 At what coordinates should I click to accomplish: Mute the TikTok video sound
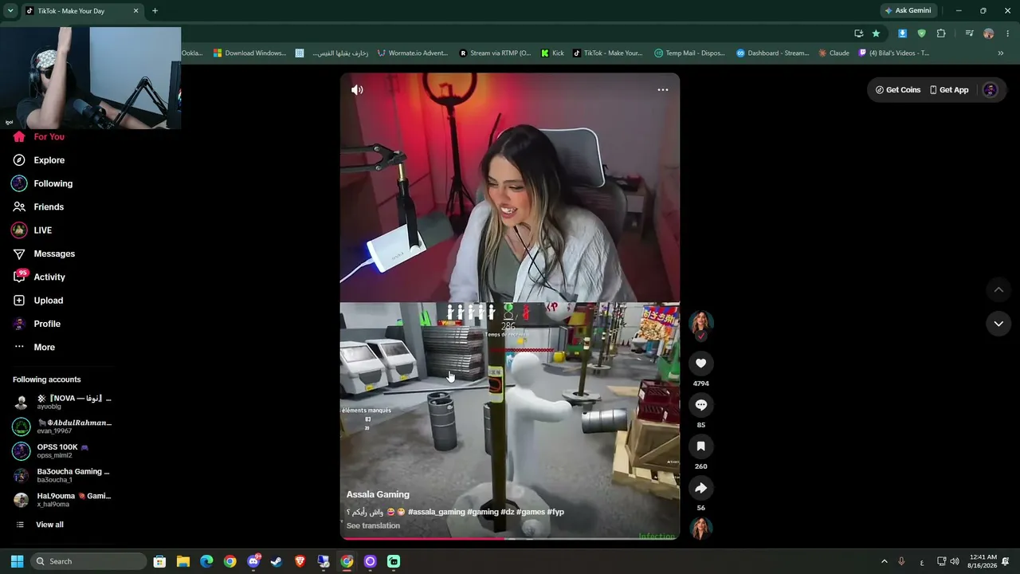pos(357,90)
